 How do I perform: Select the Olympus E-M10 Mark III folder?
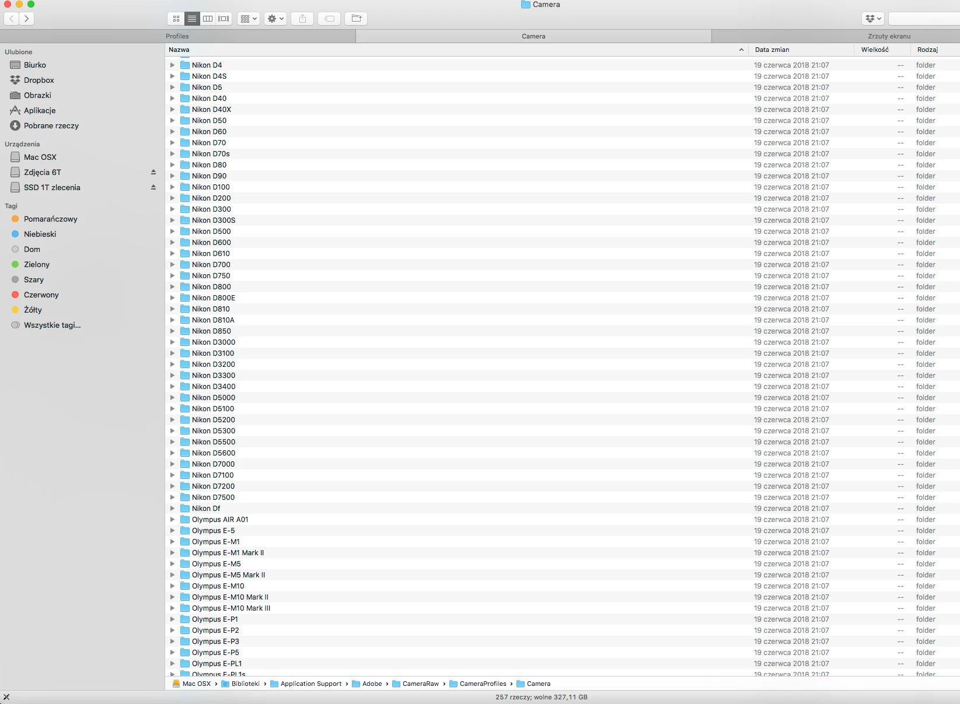[x=563, y=608]
